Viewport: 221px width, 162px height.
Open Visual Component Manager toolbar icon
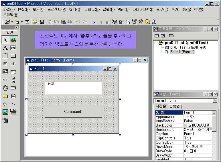[x=154, y=22]
